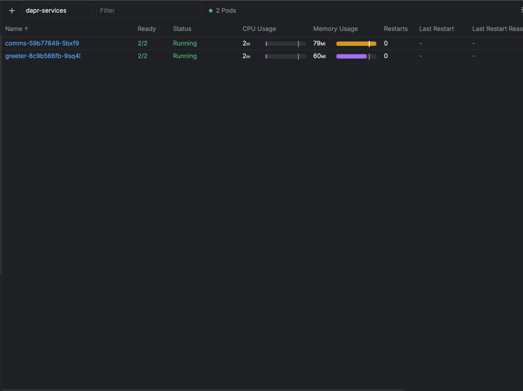Click the green status dot beside 2 Pods

pos(210,10)
